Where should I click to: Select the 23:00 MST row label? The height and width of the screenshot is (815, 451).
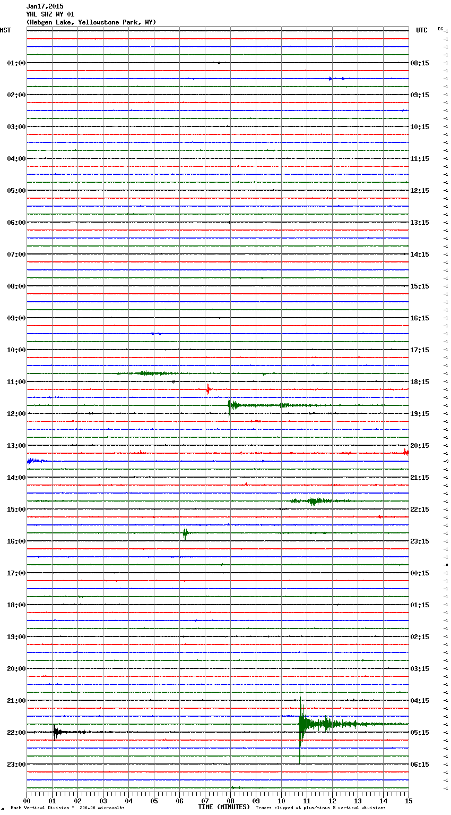coord(16,765)
